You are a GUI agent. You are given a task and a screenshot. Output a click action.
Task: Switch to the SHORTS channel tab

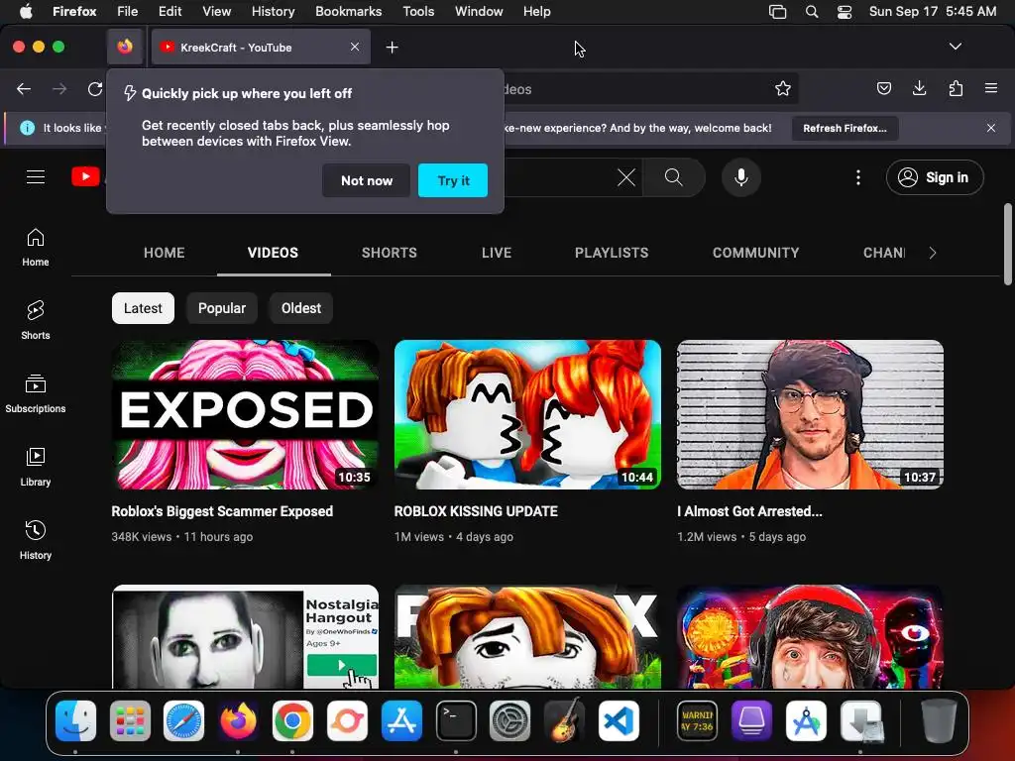click(x=389, y=253)
